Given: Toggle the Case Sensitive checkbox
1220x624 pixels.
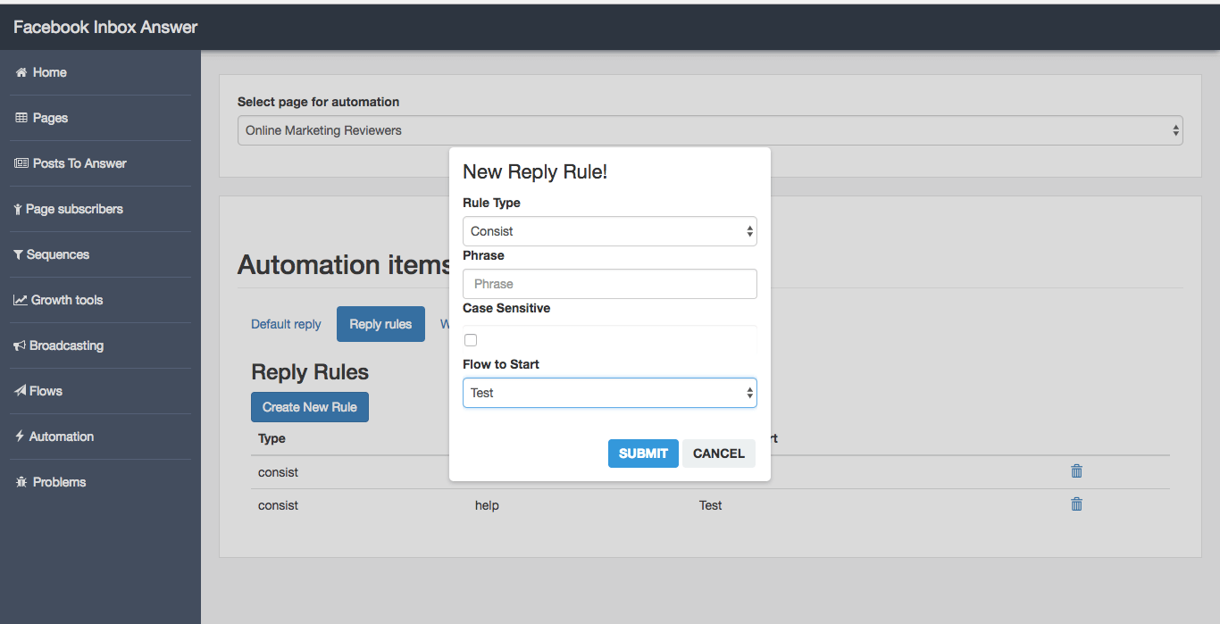Looking at the screenshot, I should pos(471,340).
